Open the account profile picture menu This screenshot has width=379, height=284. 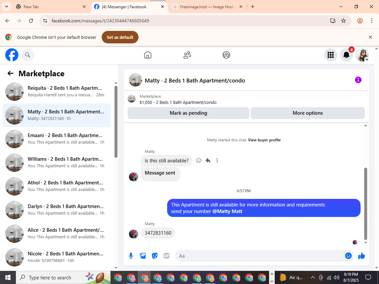click(x=362, y=55)
